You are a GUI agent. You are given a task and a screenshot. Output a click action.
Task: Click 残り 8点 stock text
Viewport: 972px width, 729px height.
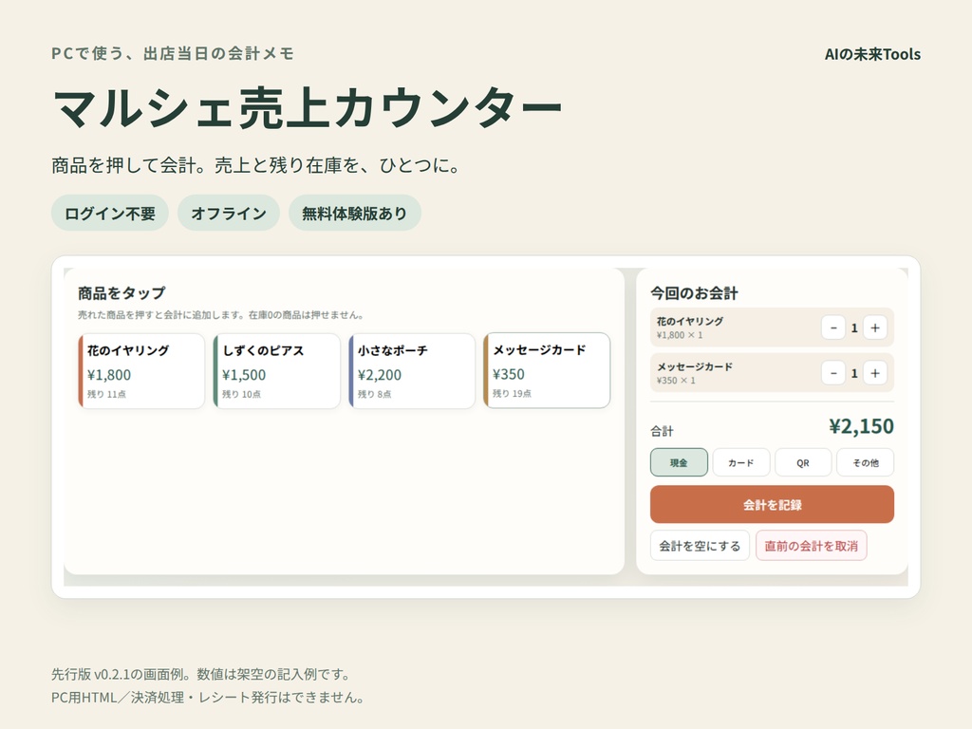(x=374, y=394)
